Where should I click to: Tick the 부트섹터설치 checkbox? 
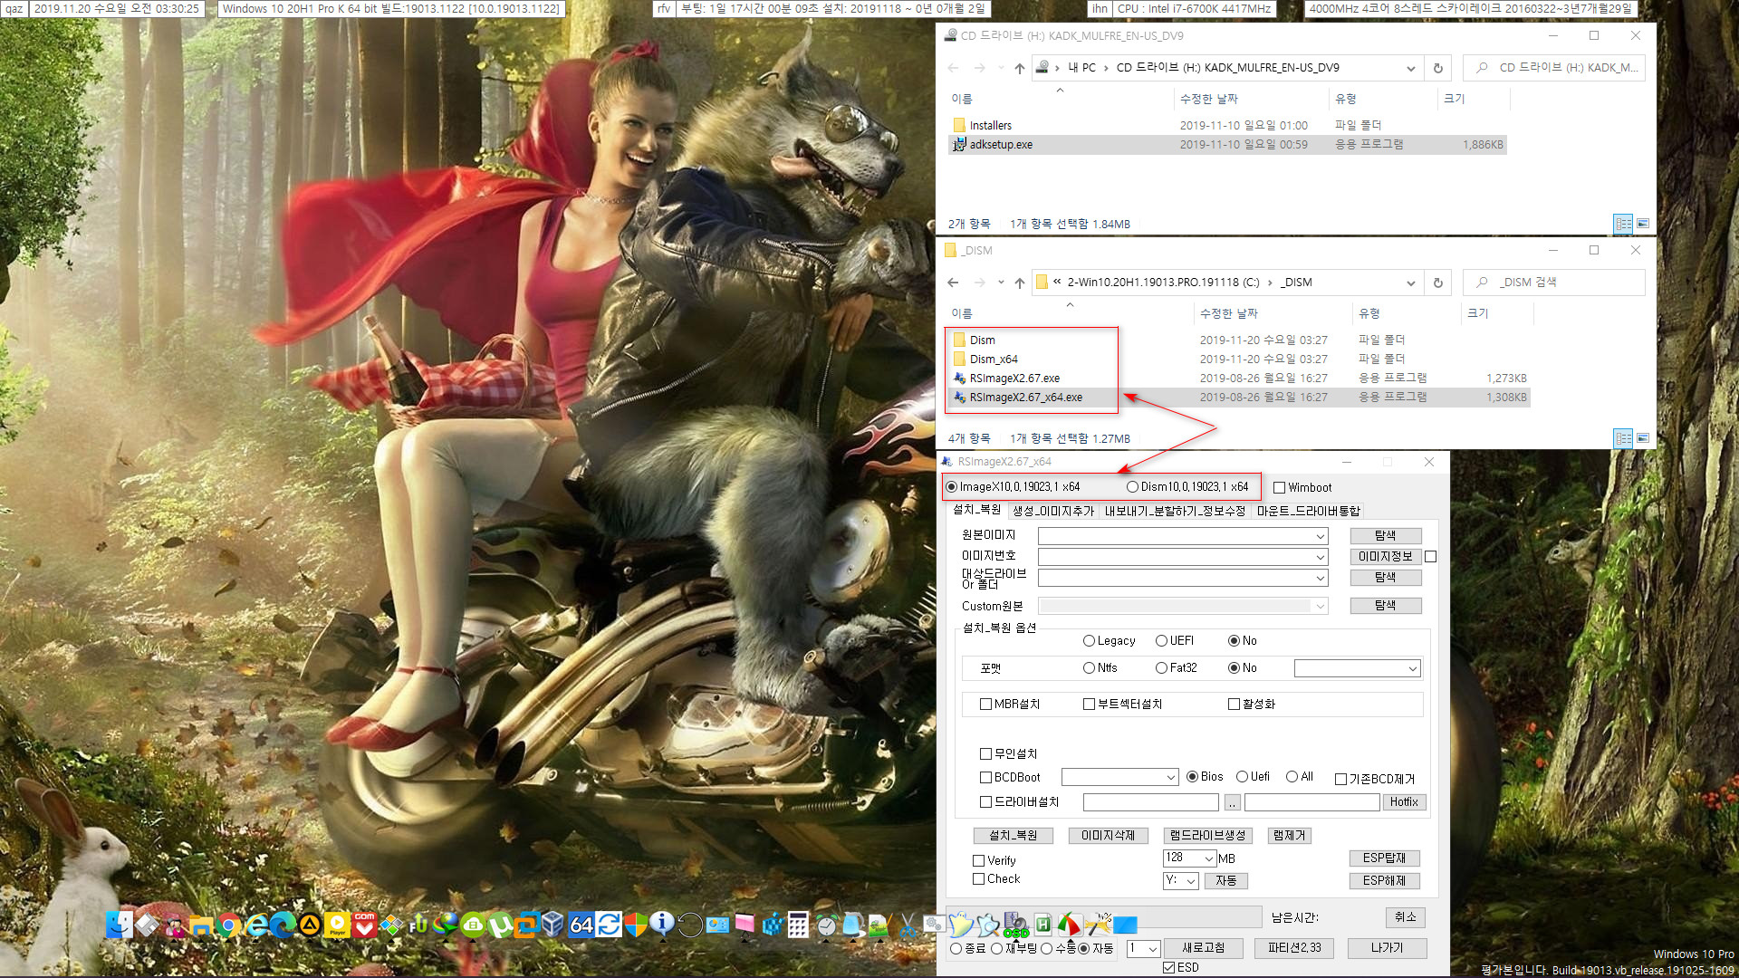[x=1089, y=705]
